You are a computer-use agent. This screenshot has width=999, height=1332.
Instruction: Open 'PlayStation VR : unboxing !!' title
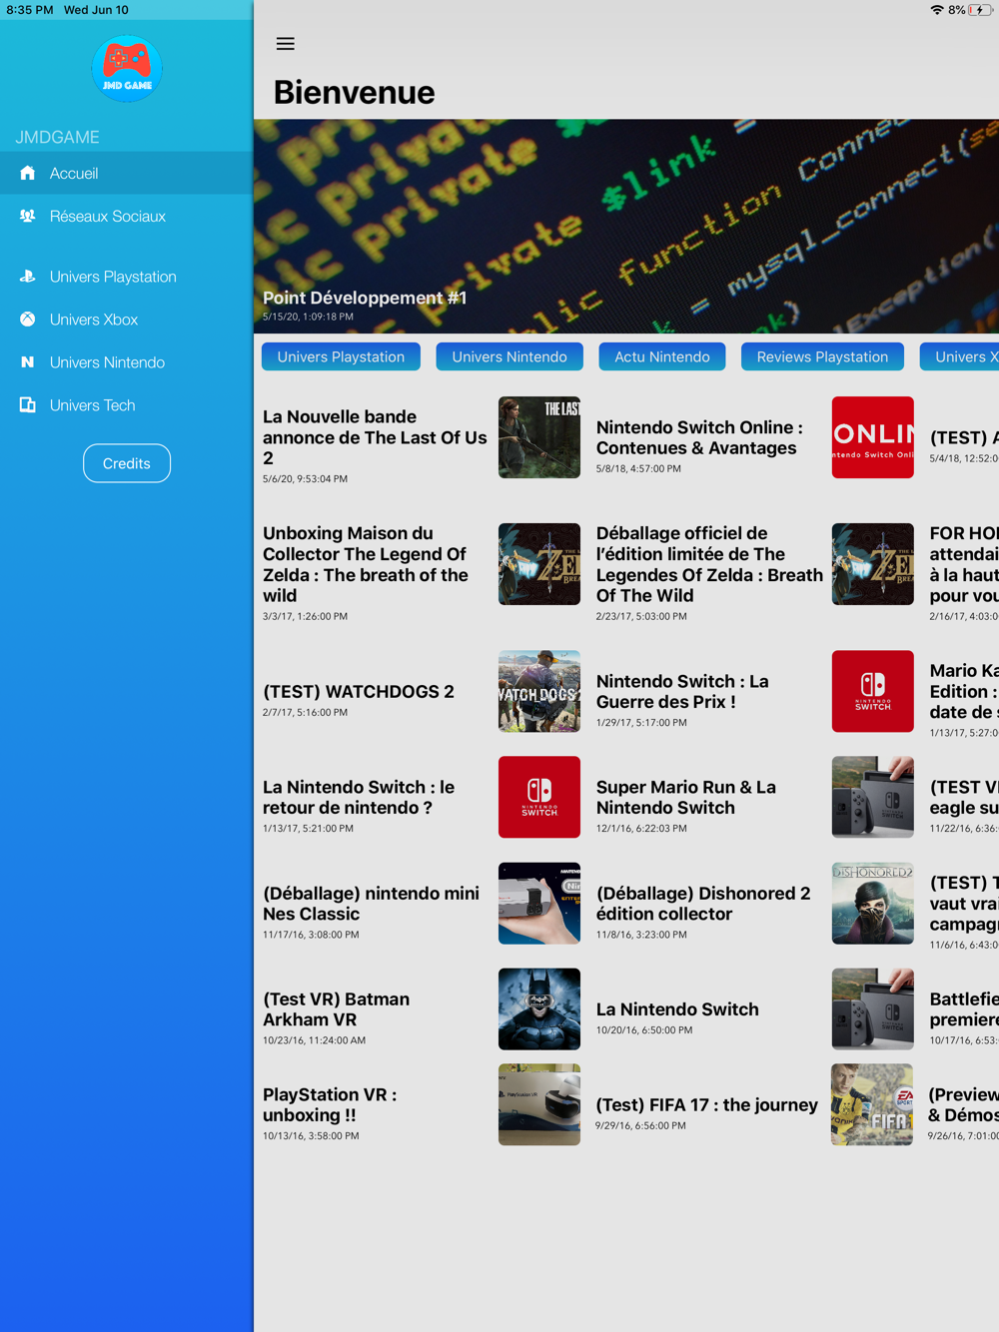coord(330,1104)
